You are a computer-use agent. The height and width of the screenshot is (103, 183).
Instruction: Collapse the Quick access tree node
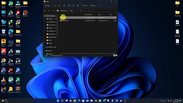point(45,16)
